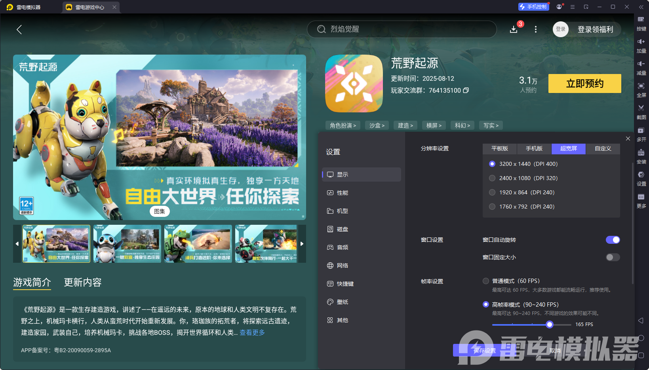Enable 窗口固定大小 fixed window size
This screenshot has height=370, width=649.
click(x=612, y=257)
